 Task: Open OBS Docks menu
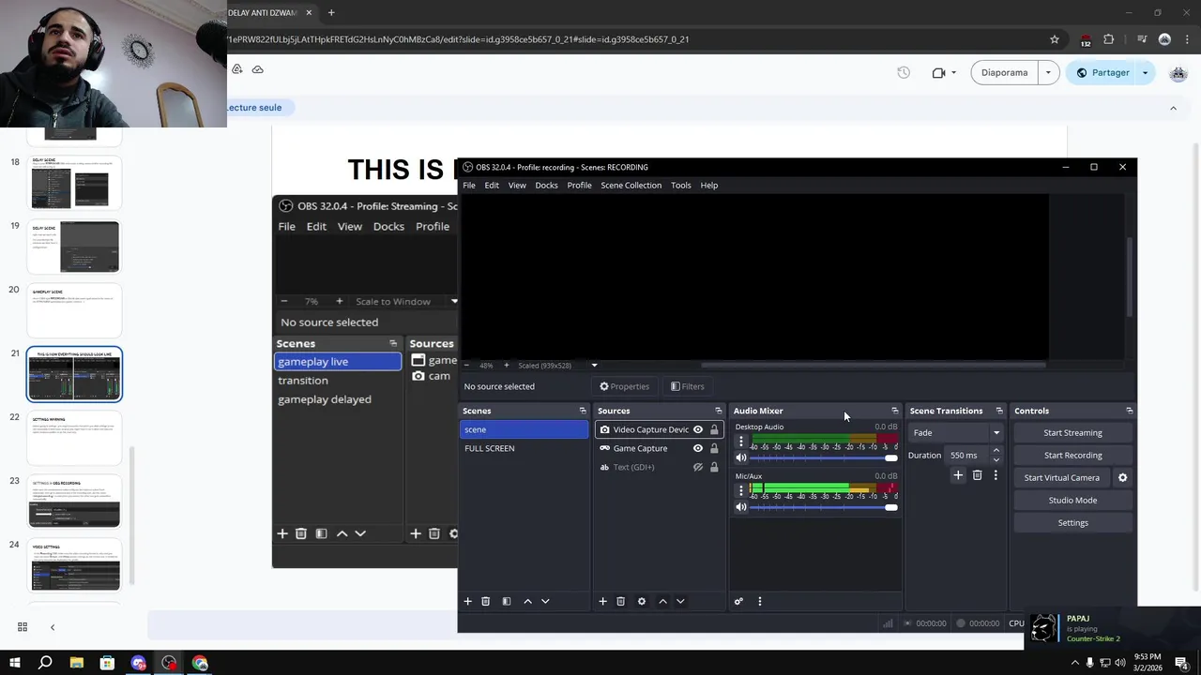point(546,185)
